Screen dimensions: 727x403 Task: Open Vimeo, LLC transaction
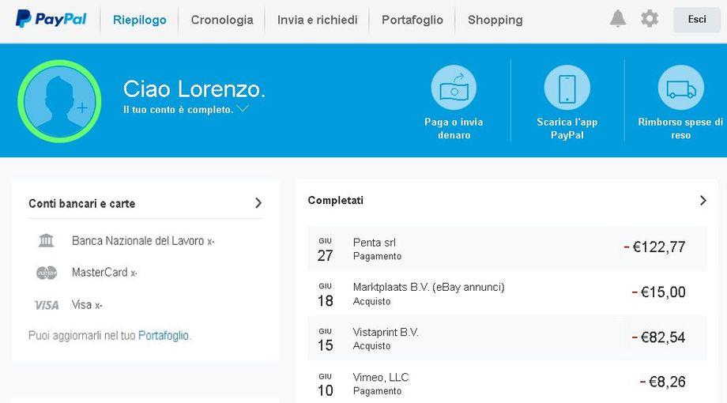[x=507, y=383]
